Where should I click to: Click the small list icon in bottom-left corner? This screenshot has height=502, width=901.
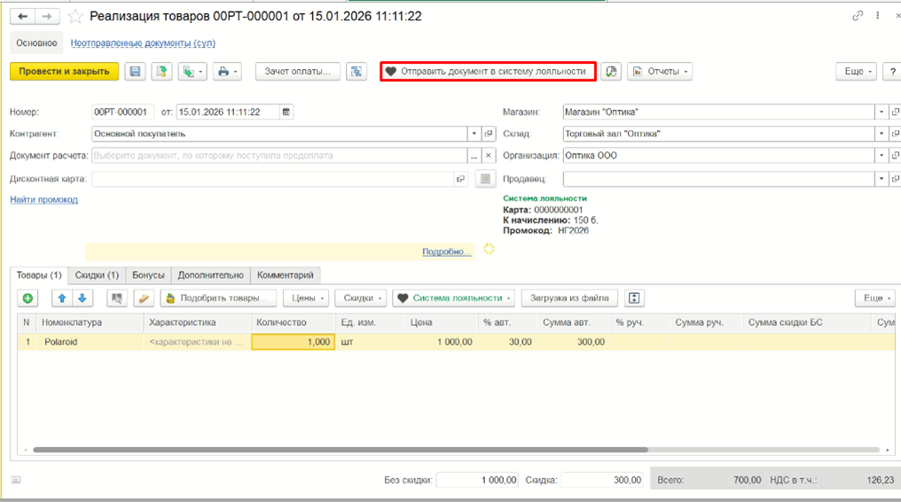point(15,480)
